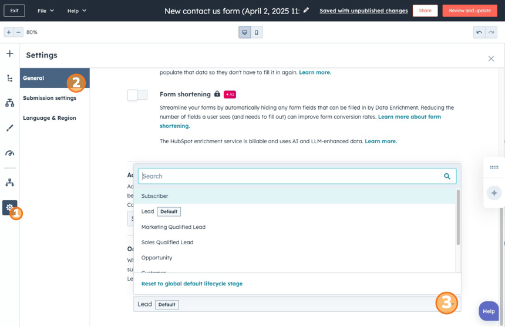Viewport: 505px width, 327px height.
Task: Select the General settings tab
Action: coord(55,78)
